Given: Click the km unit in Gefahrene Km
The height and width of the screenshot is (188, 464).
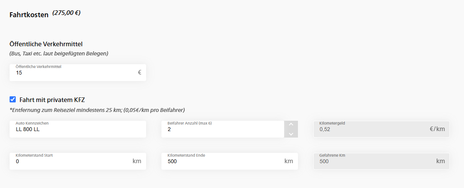Looking at the screenshot, I should click(440, 161).
